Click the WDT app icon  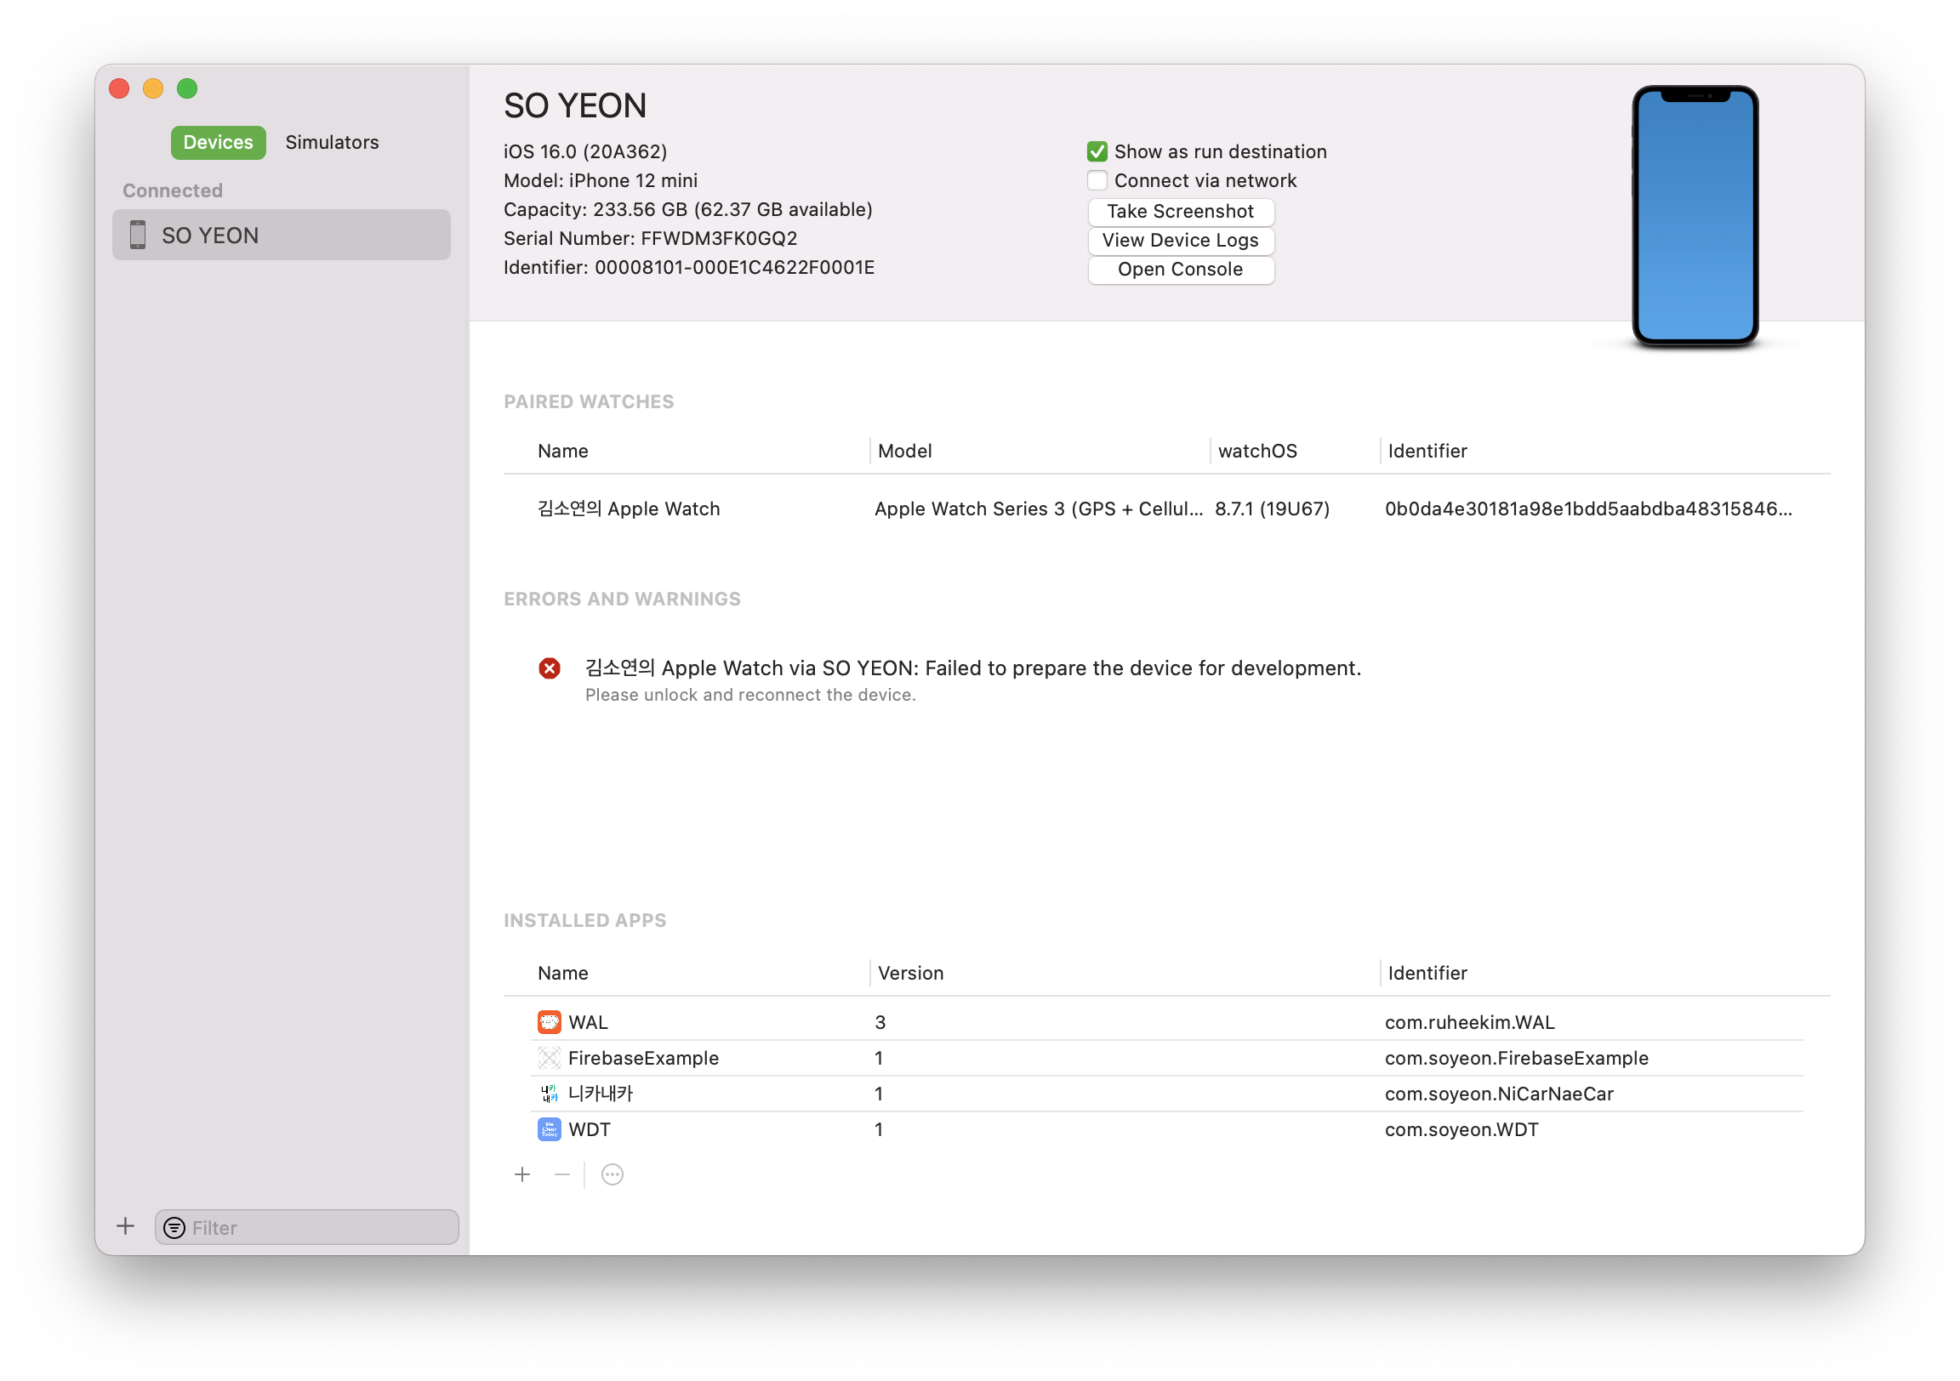549,1129
